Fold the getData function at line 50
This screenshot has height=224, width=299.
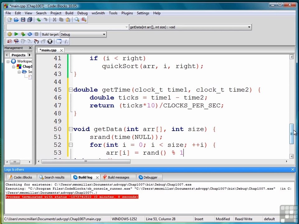[71, 129]
